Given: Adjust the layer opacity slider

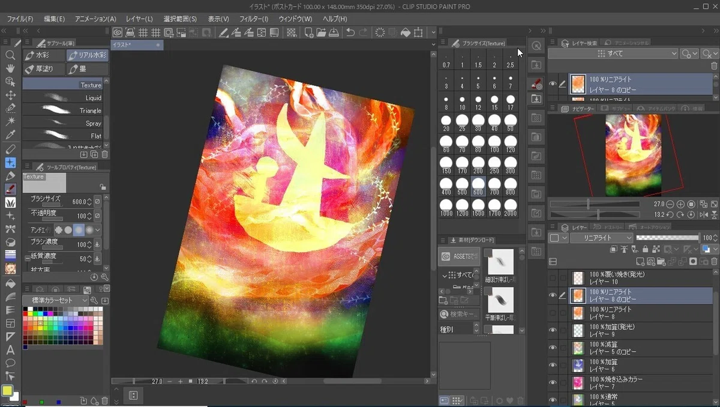Looking at the screenshot, I should pyautogui.click(x=667, y=238).
